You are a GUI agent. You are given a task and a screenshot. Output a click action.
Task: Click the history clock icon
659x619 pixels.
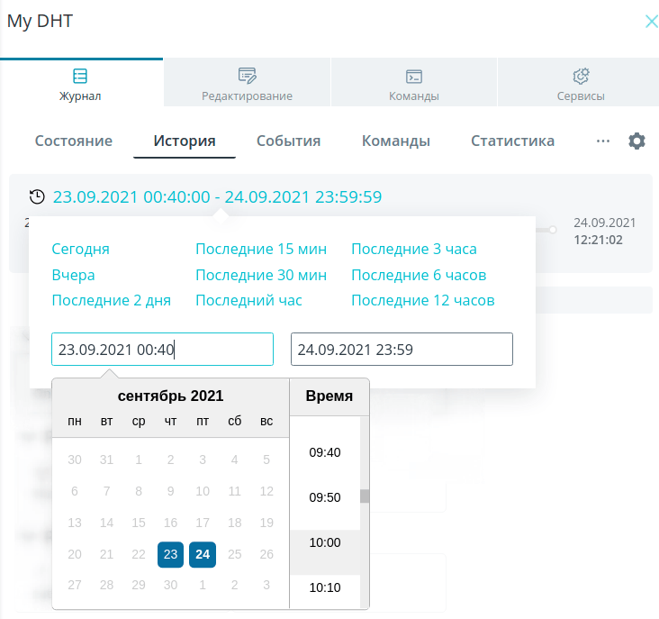37,196
